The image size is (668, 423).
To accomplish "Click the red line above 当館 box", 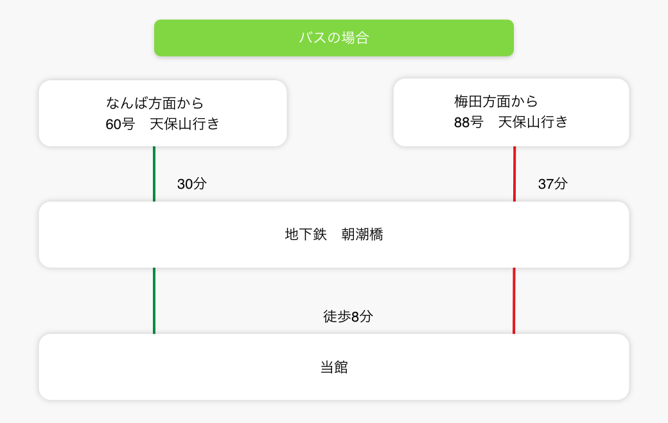I will tap(514, 300).
